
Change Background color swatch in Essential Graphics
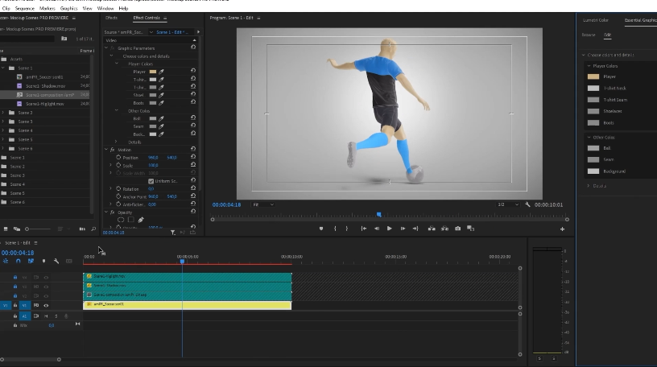click(x=593, y=171)
